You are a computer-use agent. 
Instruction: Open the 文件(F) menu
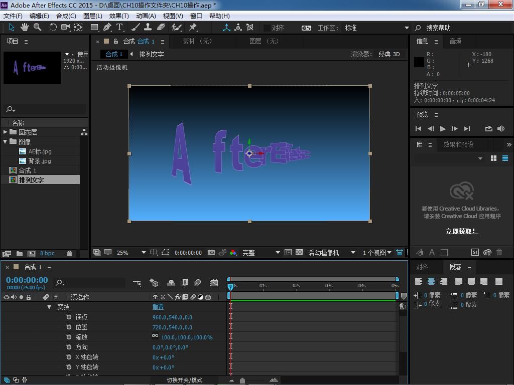click(13, 16)
